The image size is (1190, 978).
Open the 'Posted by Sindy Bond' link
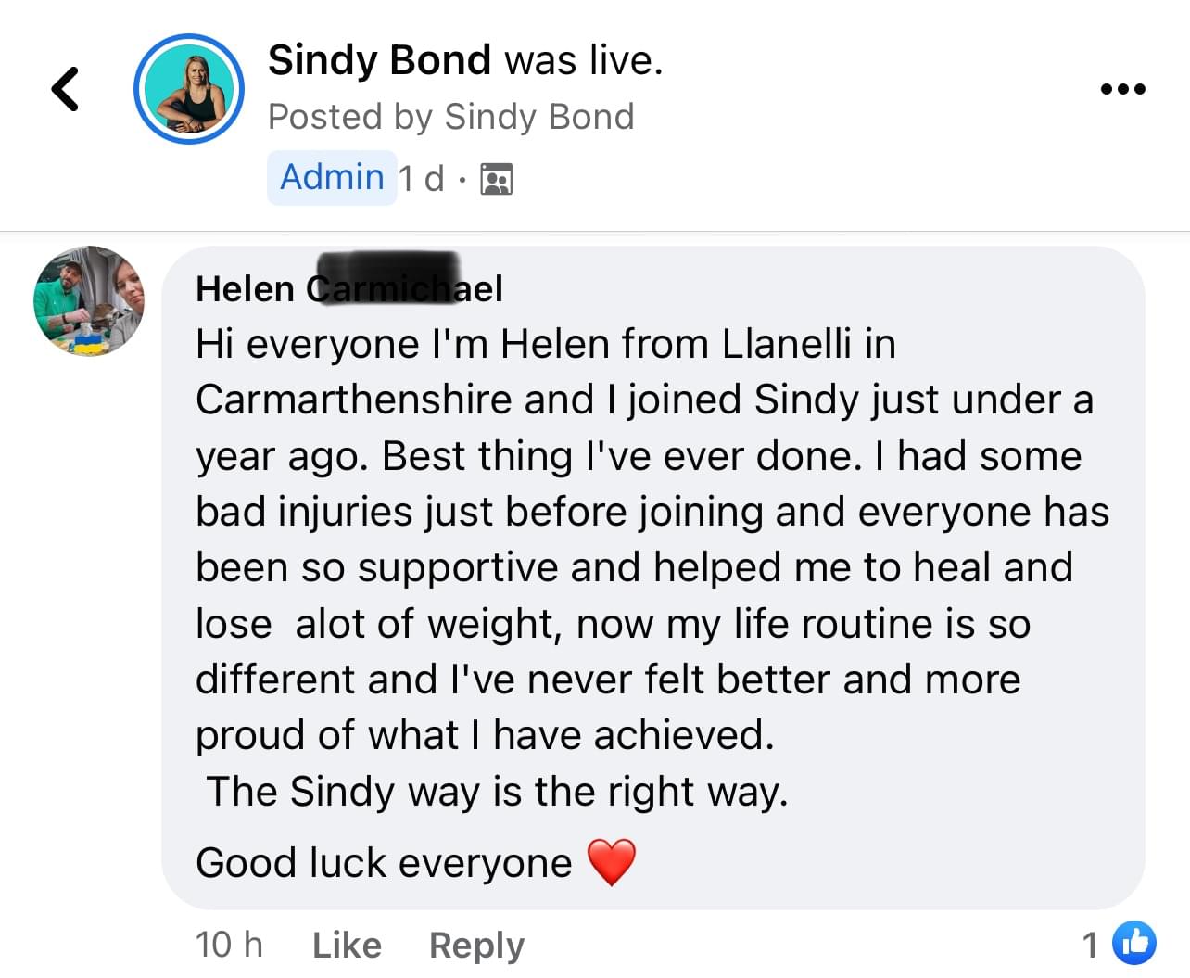coord(450,117)
